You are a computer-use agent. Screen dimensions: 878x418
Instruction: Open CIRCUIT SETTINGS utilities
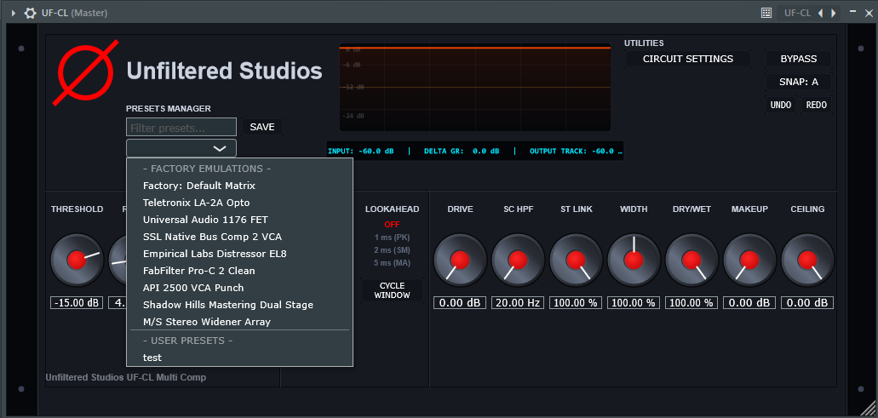pos(687,59)
